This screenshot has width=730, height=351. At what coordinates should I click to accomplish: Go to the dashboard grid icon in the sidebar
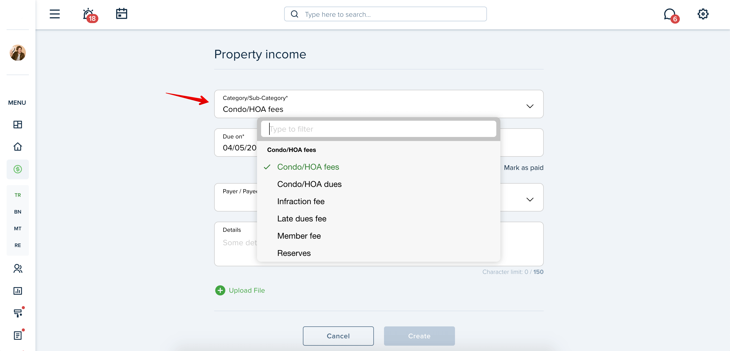(17, 125)
